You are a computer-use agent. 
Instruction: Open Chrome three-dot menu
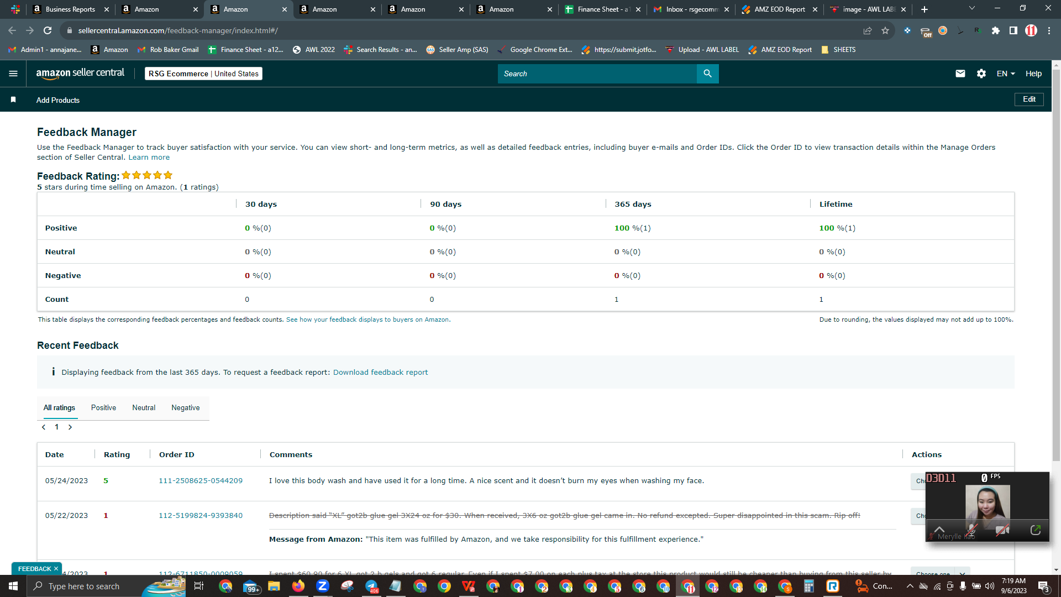coord(1049,30)
